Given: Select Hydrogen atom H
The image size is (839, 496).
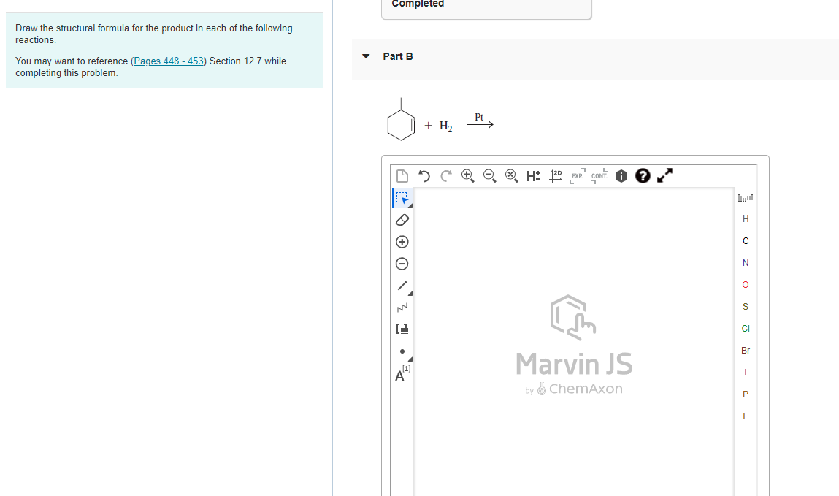Looking at the screenshot, I should (x=746, y=219).
